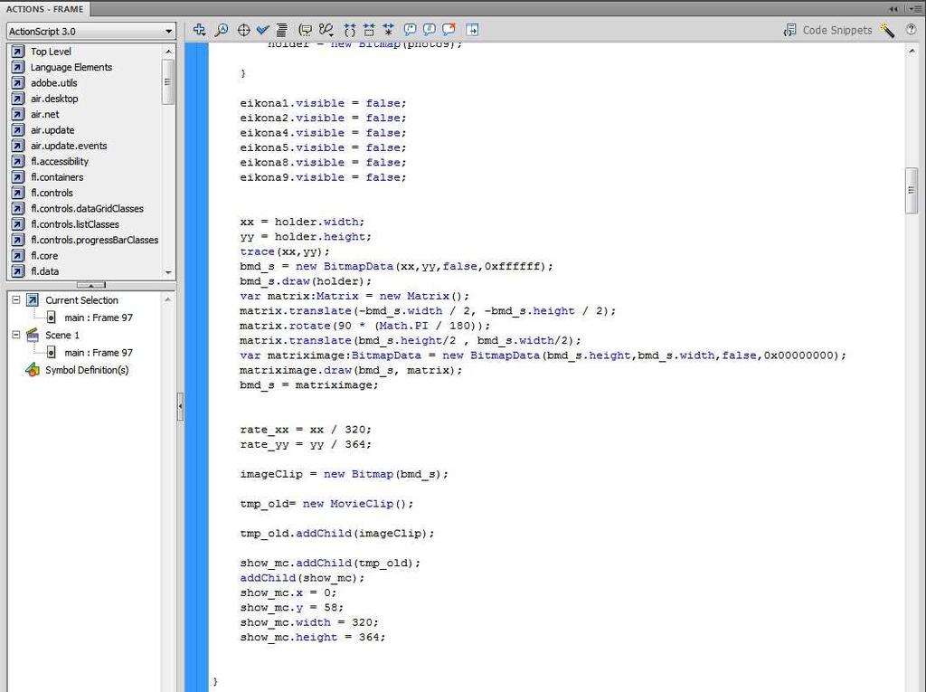Click toolbox and navigator divider collapse handle

click(x=91, y=285)
